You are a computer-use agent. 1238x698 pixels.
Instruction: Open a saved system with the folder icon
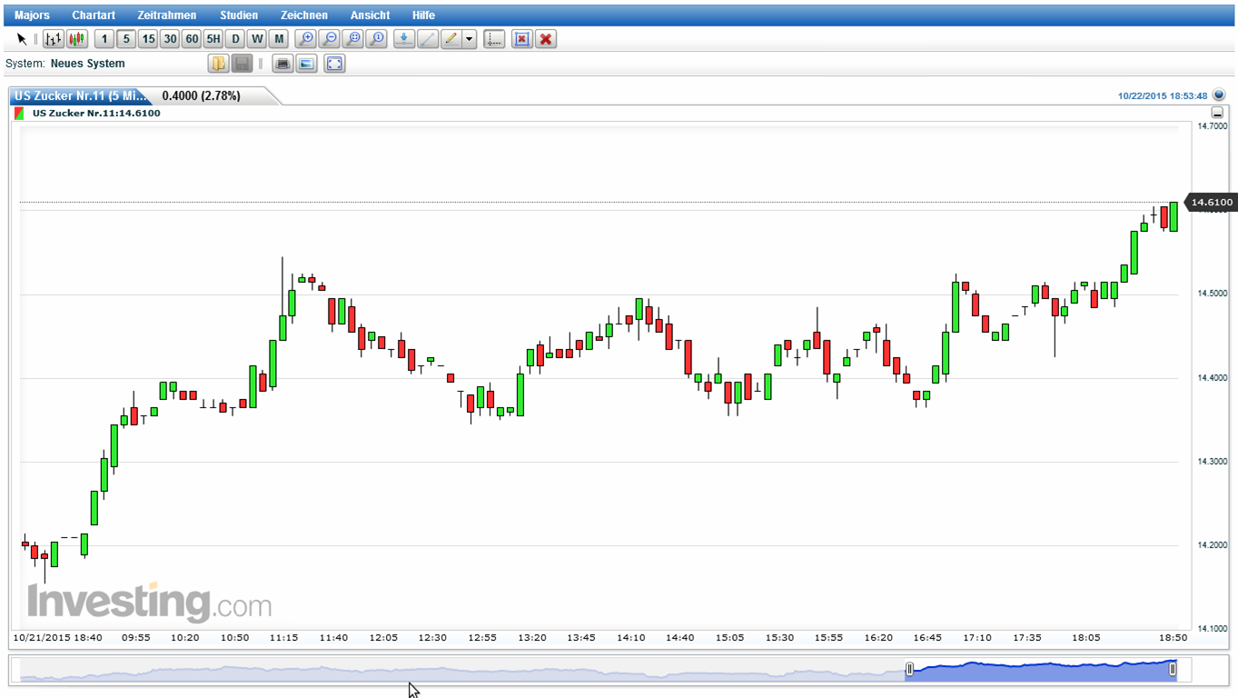(219, 64)
